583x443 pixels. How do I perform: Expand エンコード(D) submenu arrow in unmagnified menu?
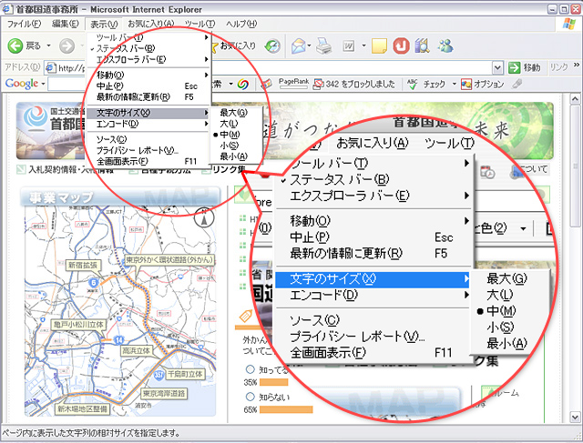click(x=206, y=124)
